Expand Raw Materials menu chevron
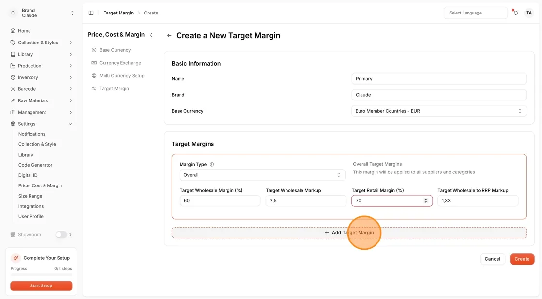The height and width of the screenshot is (299, 542). pyautogui.click(x=71, y=100)
